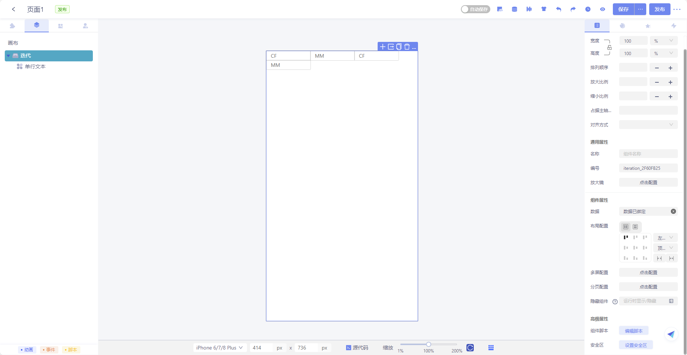
Task: Click the redo arrow icon
Action: click(x=573, y=9)
